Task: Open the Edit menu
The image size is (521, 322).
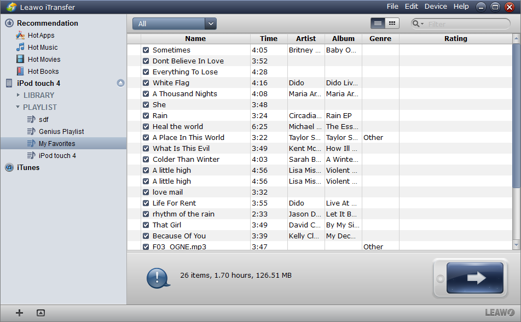Action: 412,7
